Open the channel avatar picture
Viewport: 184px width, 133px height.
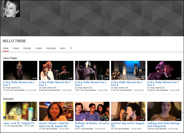(11, 9)
